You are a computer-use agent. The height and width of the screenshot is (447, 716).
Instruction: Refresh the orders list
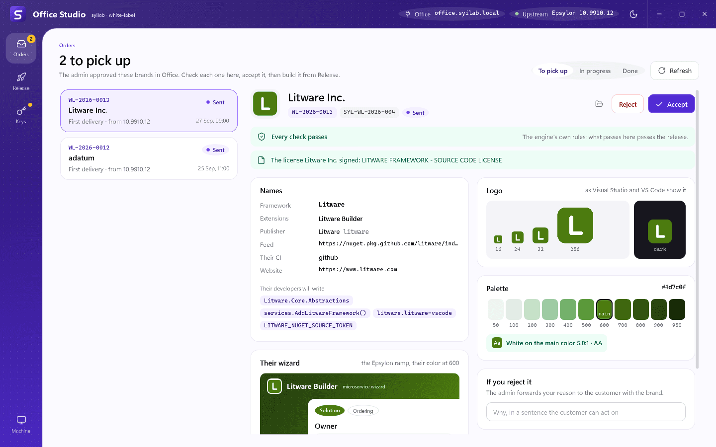[x=675, y=71]
